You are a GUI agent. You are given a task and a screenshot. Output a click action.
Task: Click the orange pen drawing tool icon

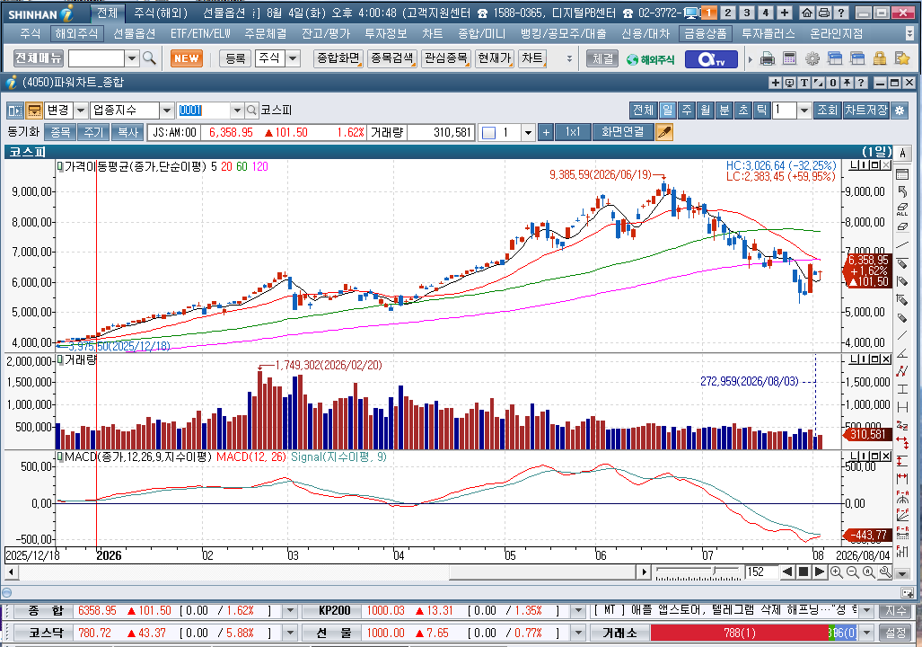point(663,132)
